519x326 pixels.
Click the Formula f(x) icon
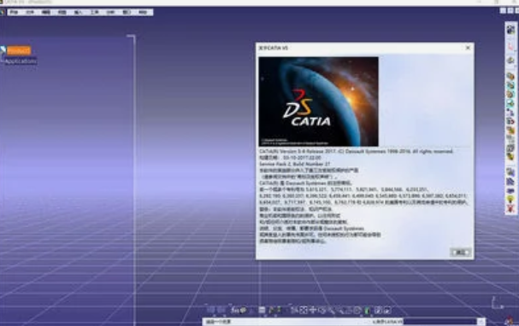(234, 310)
